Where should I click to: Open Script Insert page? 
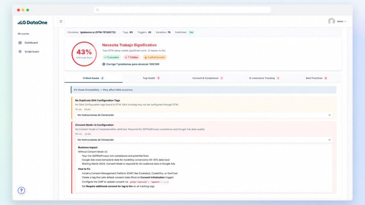point(32,52)
